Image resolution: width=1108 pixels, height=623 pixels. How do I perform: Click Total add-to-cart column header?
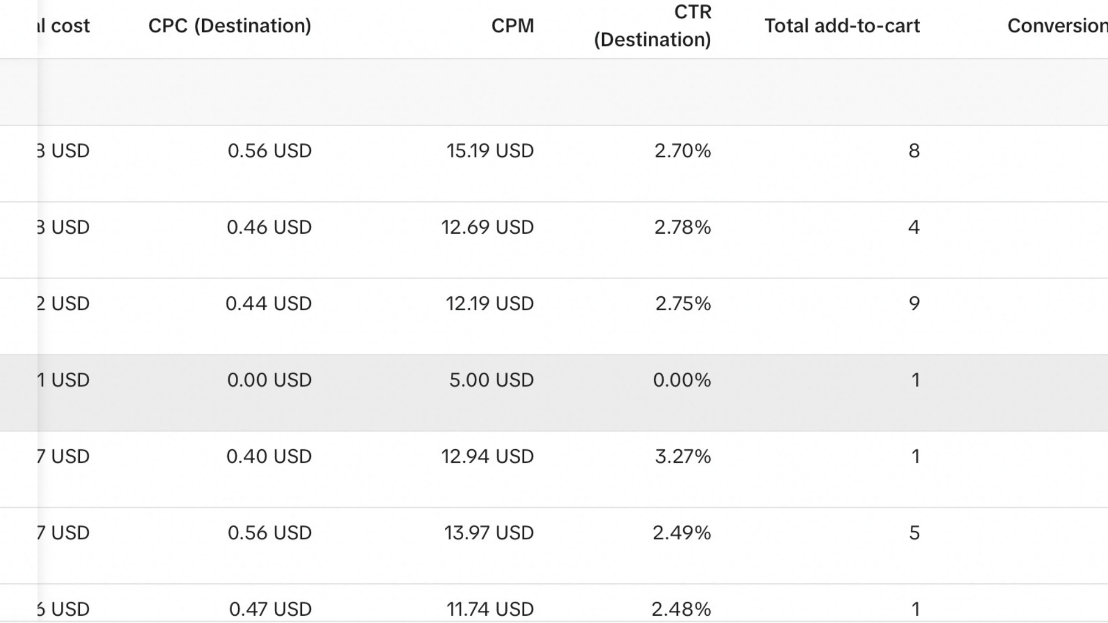point(842,25)
